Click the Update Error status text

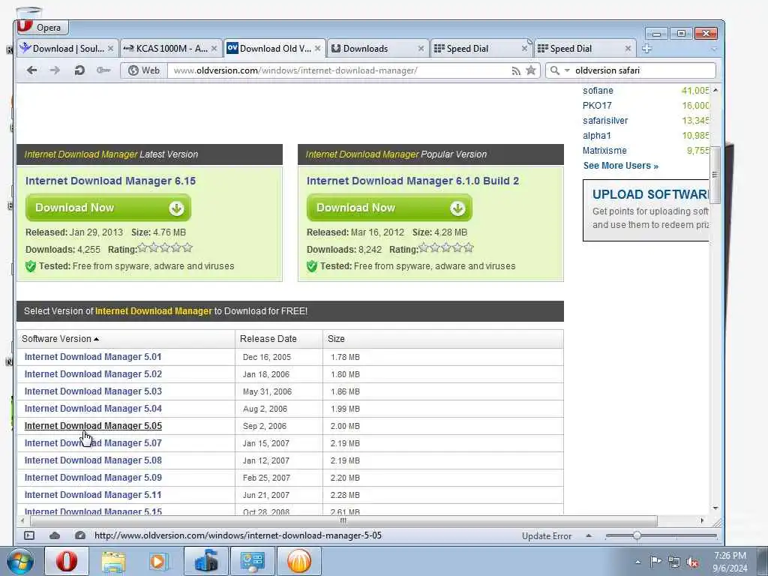pyautogui.click(x=547, y=536)
